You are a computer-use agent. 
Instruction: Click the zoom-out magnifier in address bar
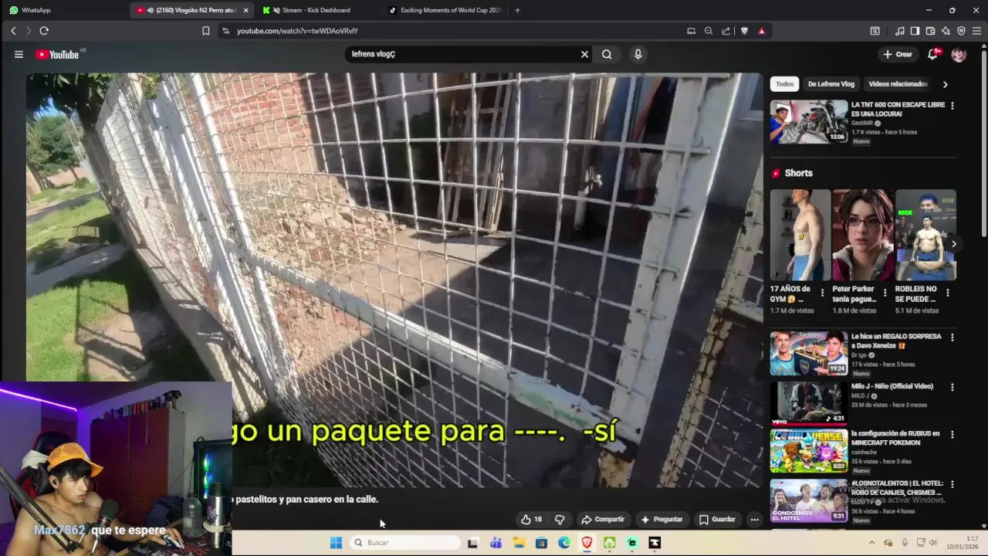coord(709,31)
